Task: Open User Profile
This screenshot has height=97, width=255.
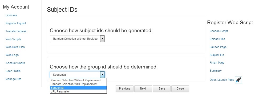Action: coord(13,71)
